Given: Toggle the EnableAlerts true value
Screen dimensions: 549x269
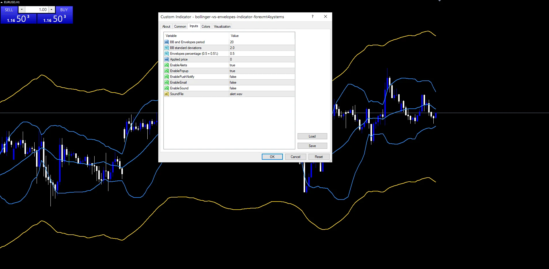Looking at the screenshot, I should (x=262, y=65).
